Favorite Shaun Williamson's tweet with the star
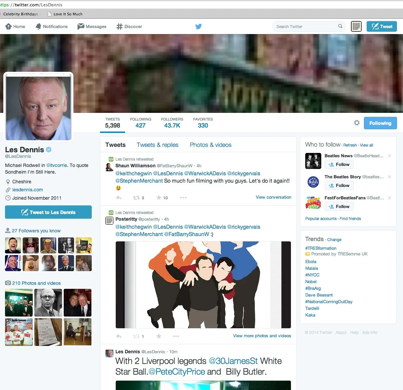 [159, 197]
